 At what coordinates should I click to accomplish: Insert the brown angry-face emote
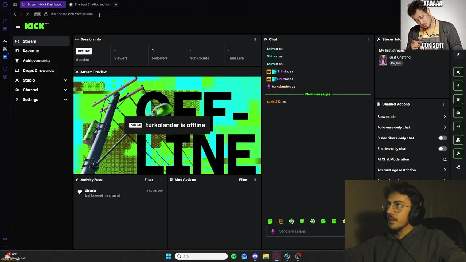(x=281, y=221)
